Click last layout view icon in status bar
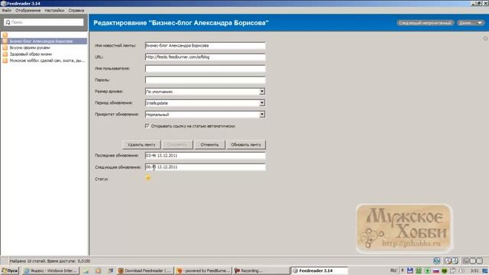This screenshot has width=489, height=275. click(x=480, y=260)
